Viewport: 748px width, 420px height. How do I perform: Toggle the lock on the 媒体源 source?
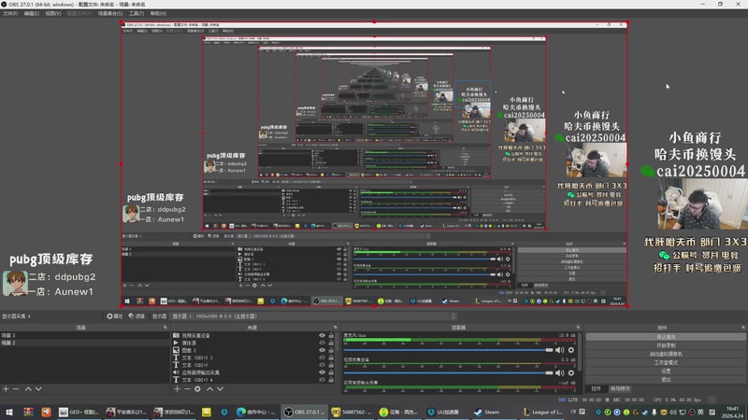point(331,343)
